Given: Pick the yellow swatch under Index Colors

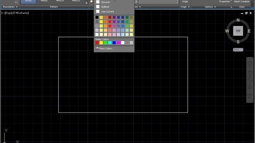Looking at the screenshot, I should click(101, 43).
